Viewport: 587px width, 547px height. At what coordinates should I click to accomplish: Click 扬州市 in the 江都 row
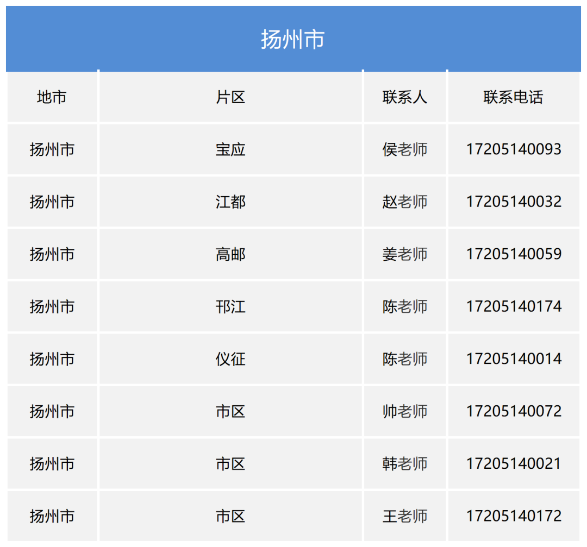pyautogui.click(x=52, y=202)
